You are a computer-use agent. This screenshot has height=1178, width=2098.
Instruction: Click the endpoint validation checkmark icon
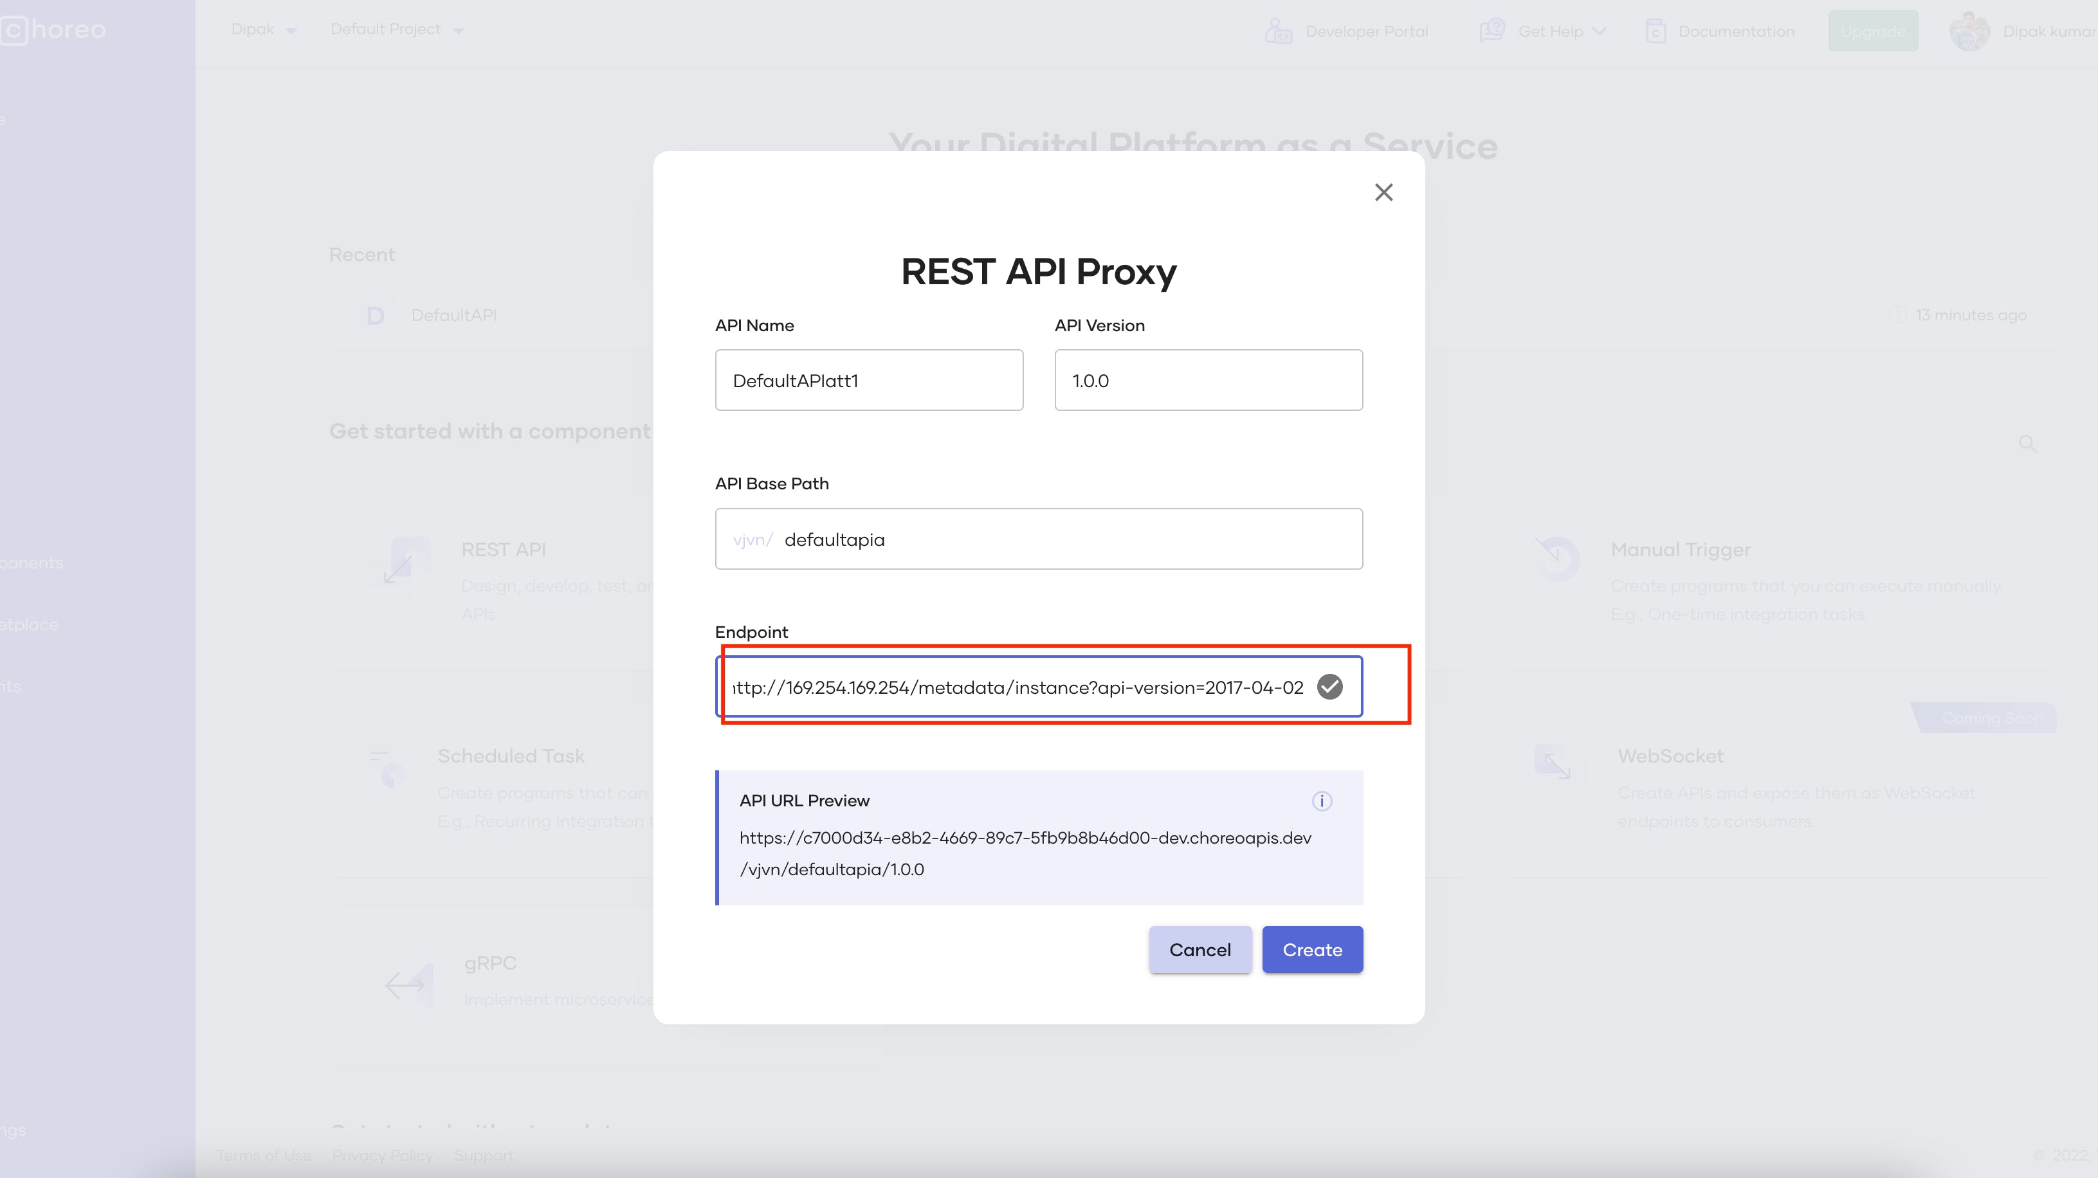[x=1330, y=686]
